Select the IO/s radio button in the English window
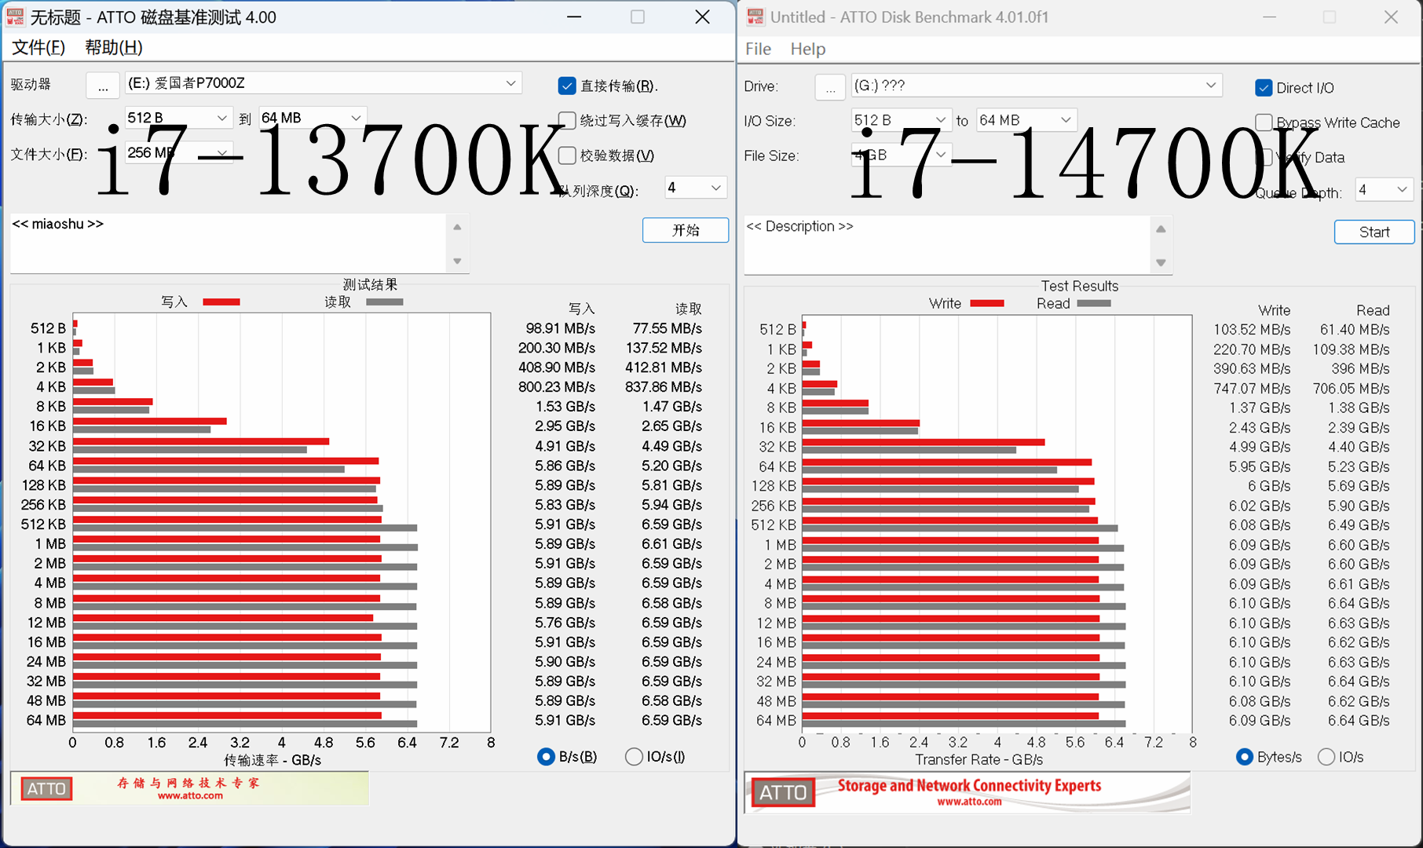The width and height of the screenshot is (1423, 848). (x=1326, y=757)
